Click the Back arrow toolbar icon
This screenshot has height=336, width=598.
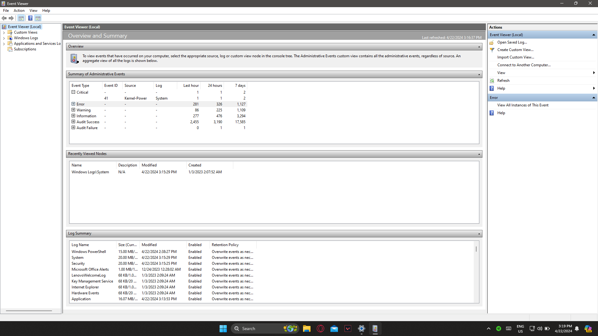4,18
